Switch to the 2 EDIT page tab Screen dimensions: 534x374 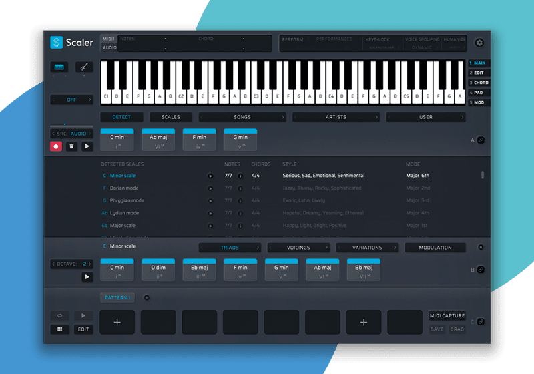click(x=478, y=73)
